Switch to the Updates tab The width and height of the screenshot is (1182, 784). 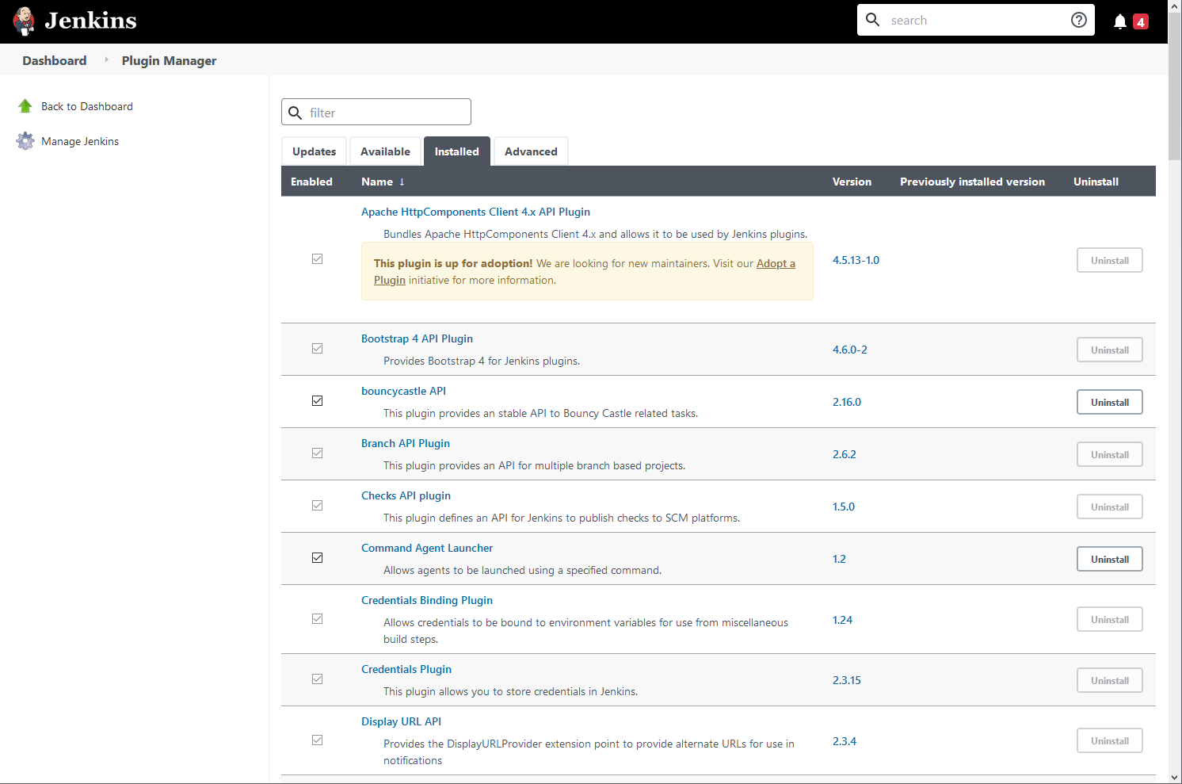pyautogui.click(x=314, y=151)
